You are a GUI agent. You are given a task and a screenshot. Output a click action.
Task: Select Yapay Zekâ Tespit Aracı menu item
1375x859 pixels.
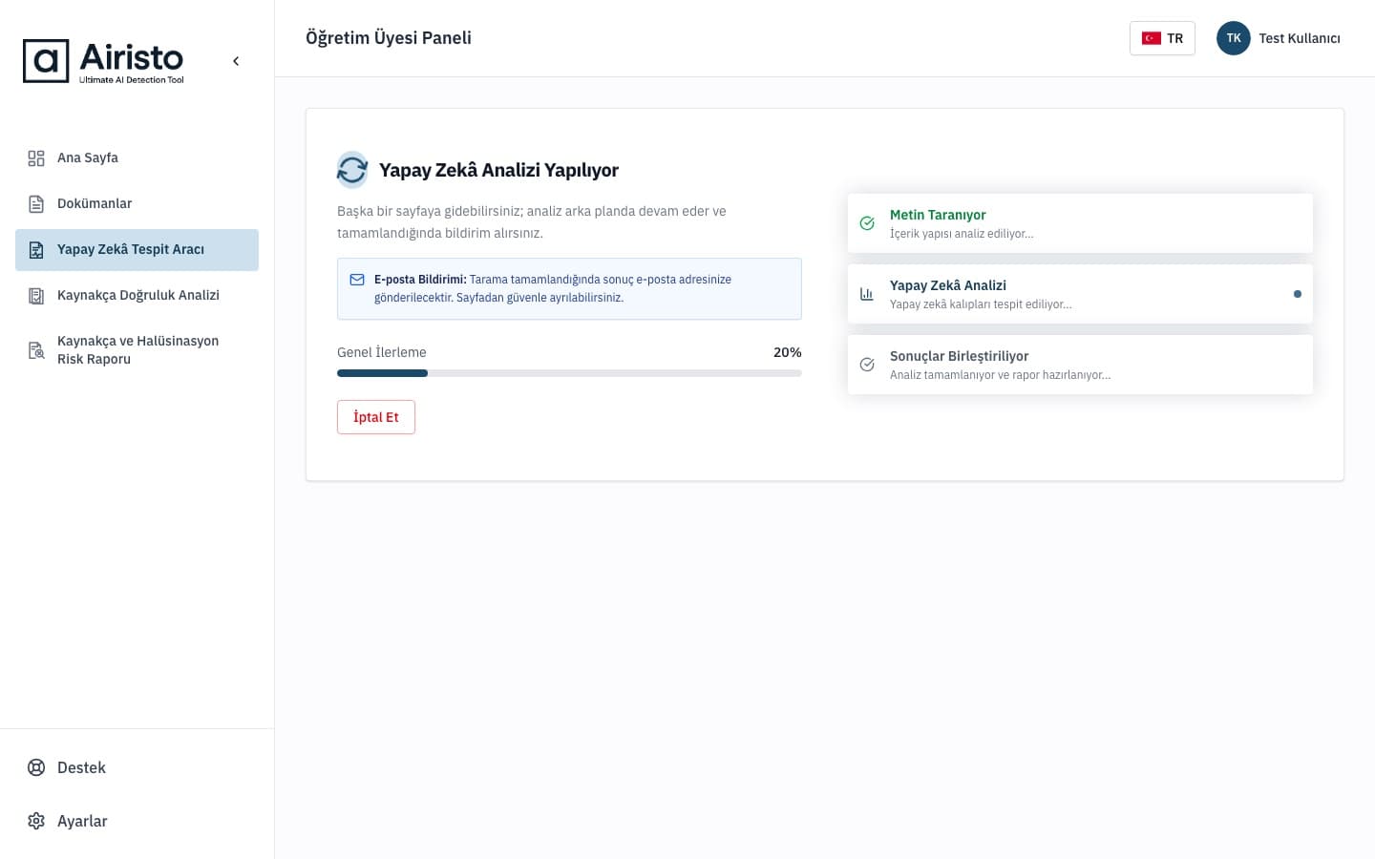coord(137,250)
